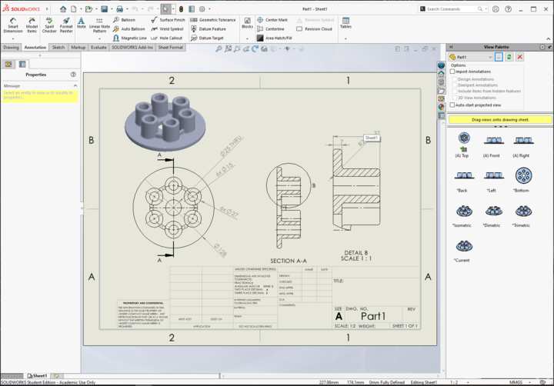554x386 pixels.
Task: Expand the Smart Dimension dropdown arrow
Action: coord(13,38)
